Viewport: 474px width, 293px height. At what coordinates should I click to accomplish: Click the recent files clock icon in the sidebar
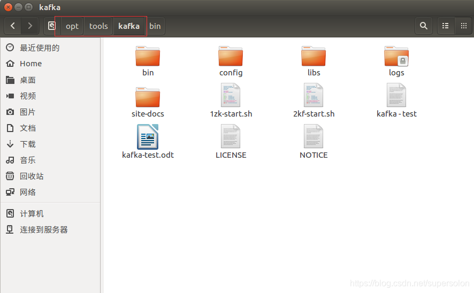pyautogui.click(x=10, y=48)
